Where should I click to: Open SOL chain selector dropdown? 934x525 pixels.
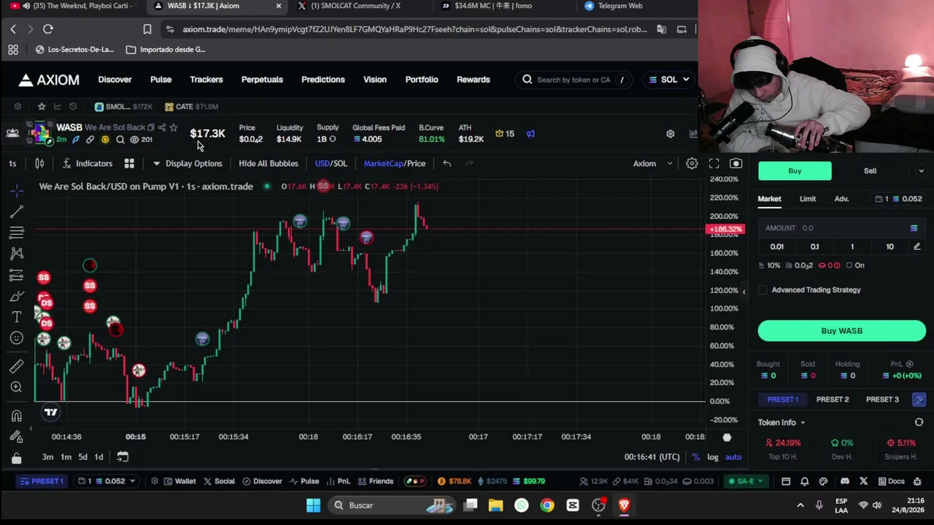click(x=669, y=79)
